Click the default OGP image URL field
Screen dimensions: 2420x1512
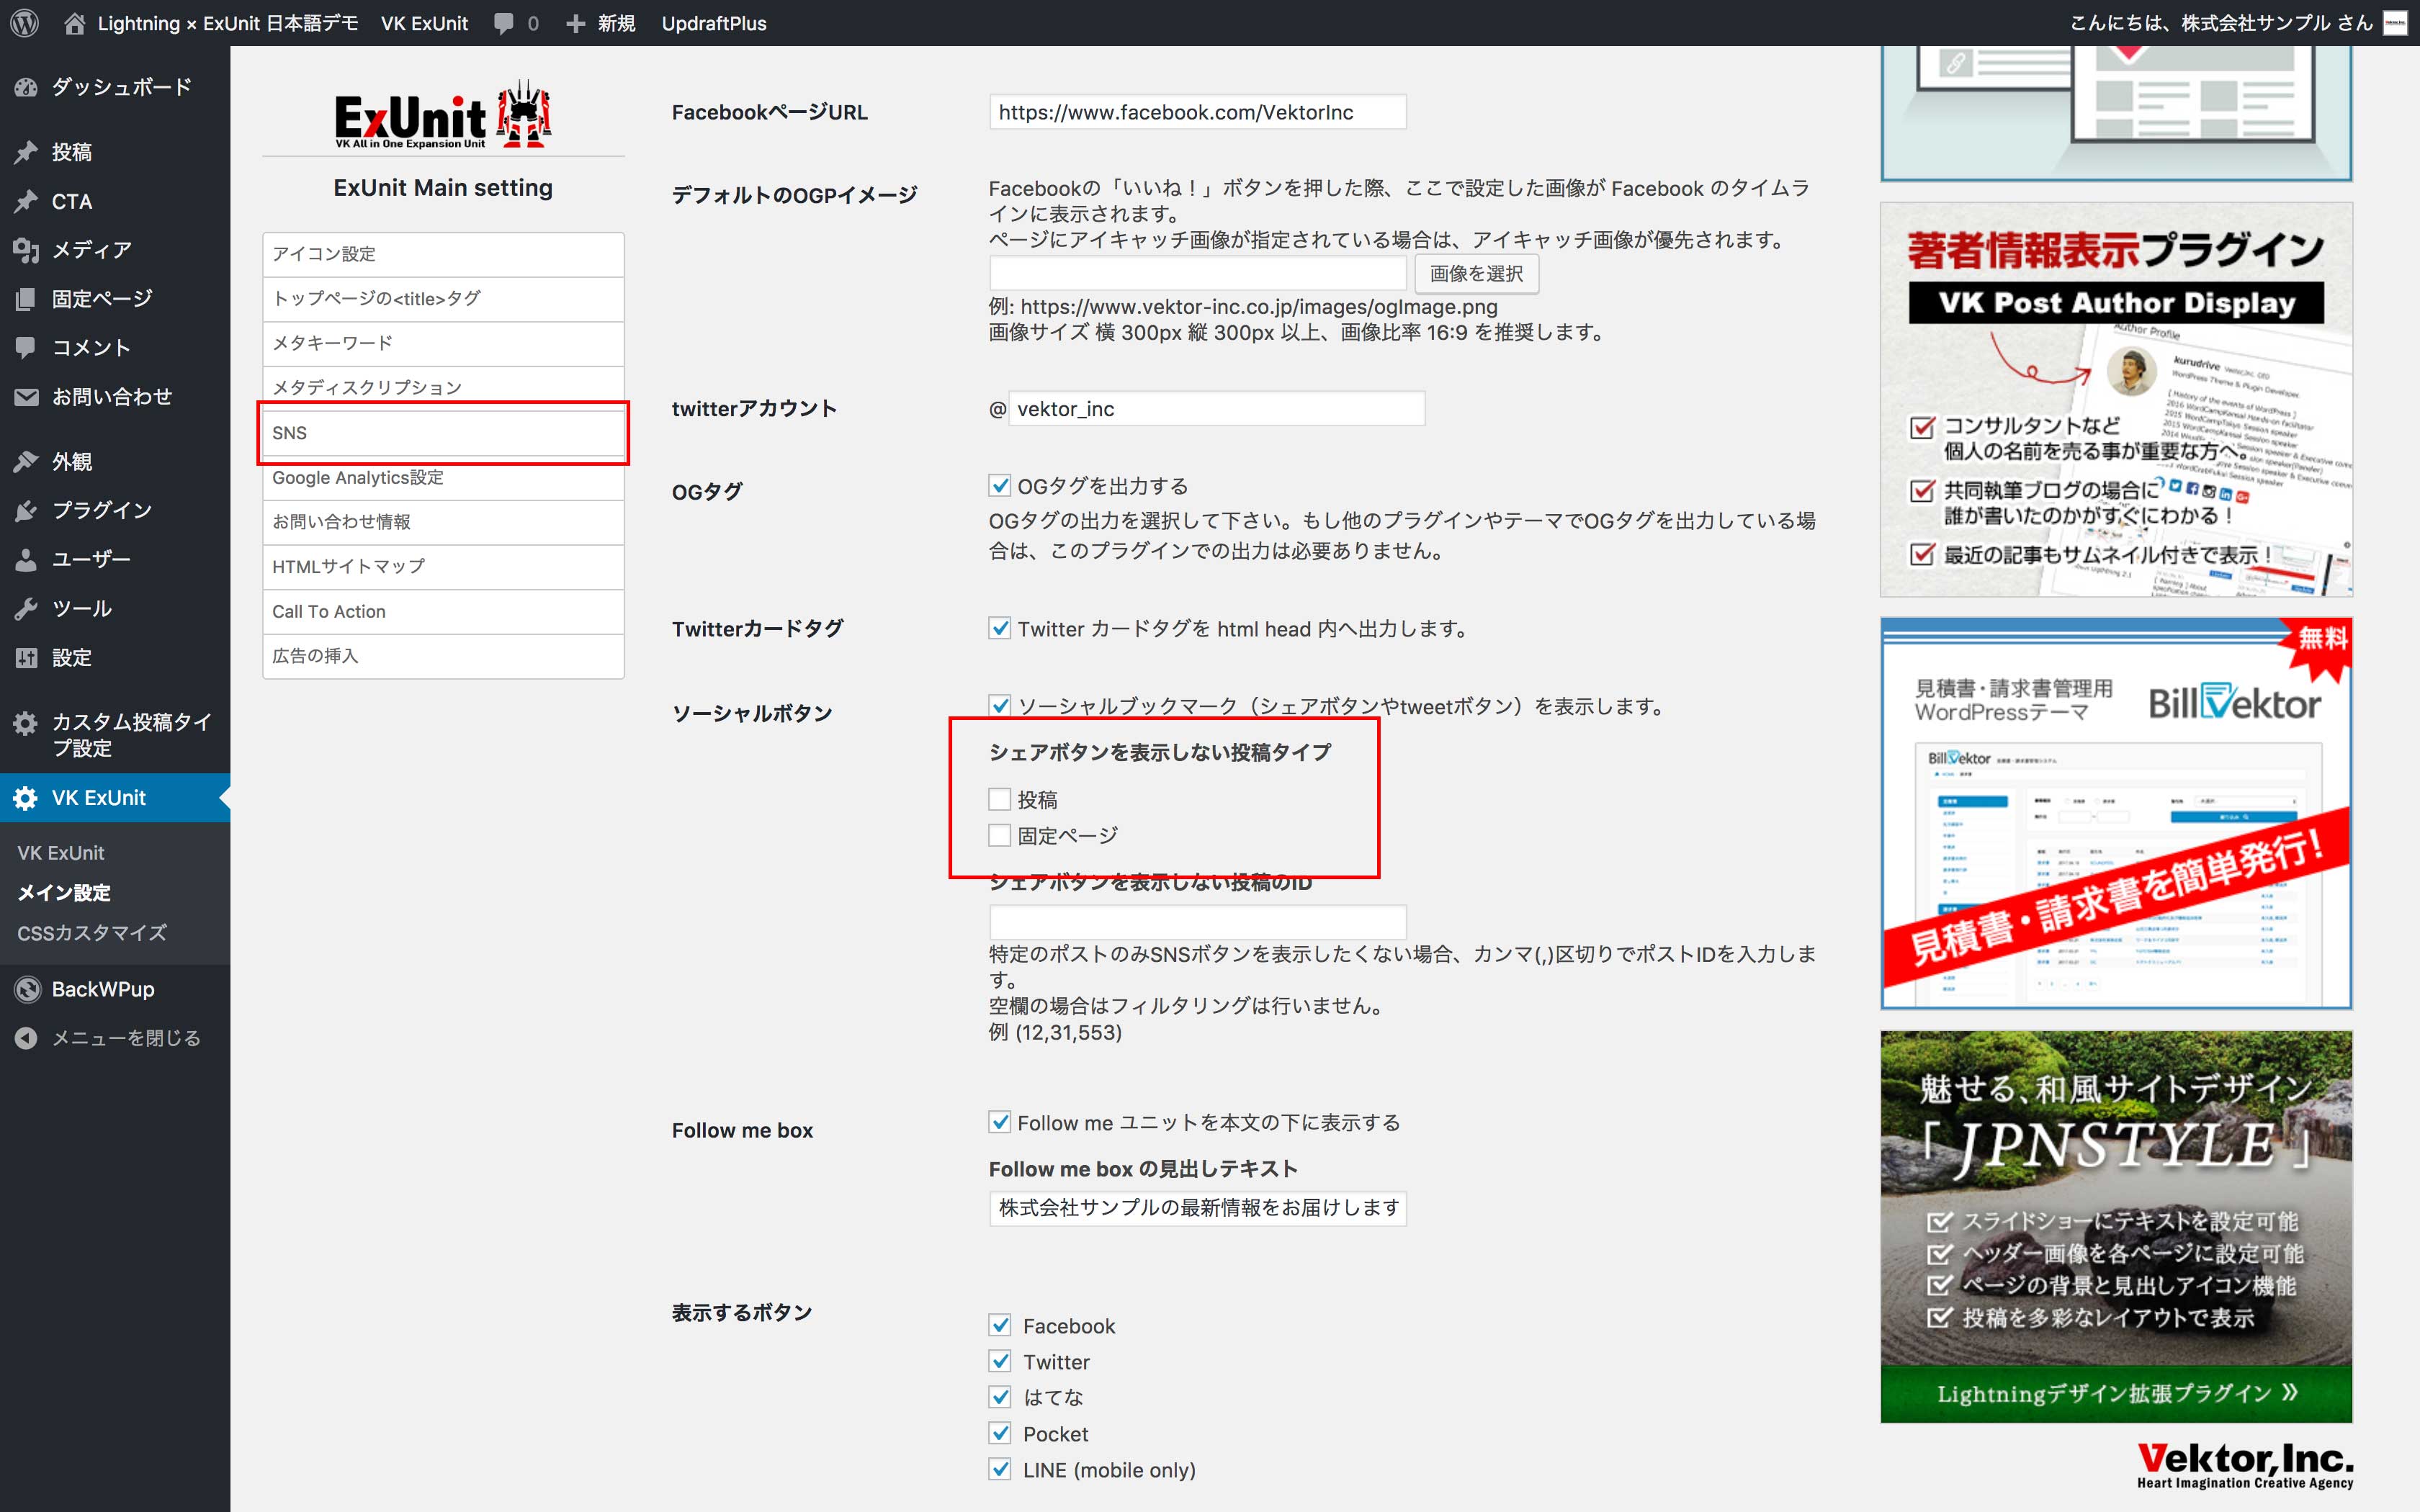click(x=1197, y=273)
